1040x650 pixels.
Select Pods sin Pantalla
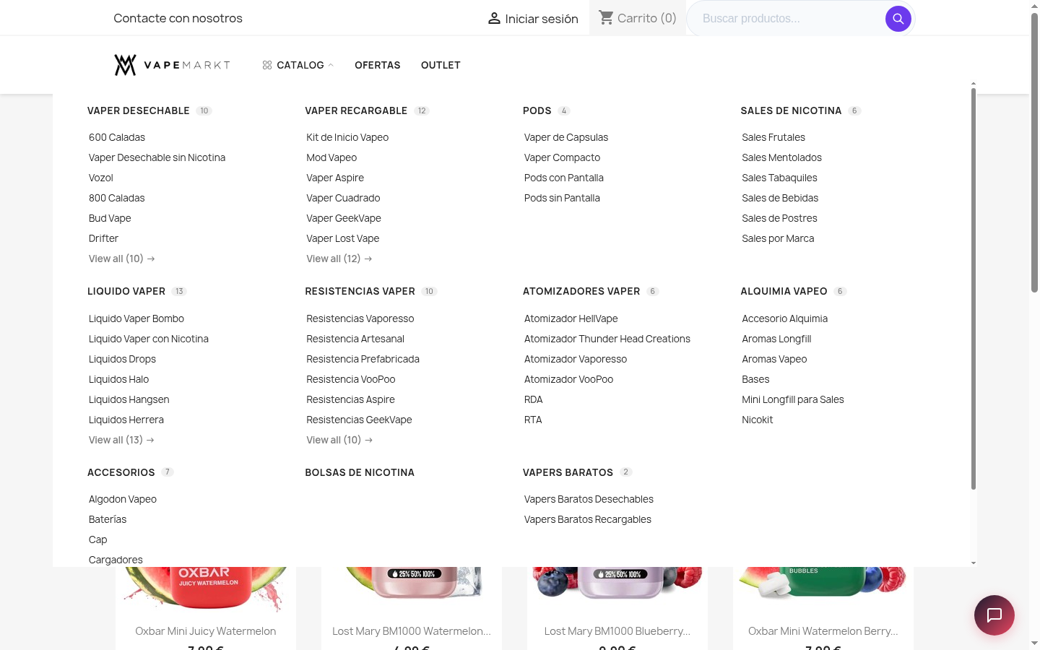coord(562,198)
